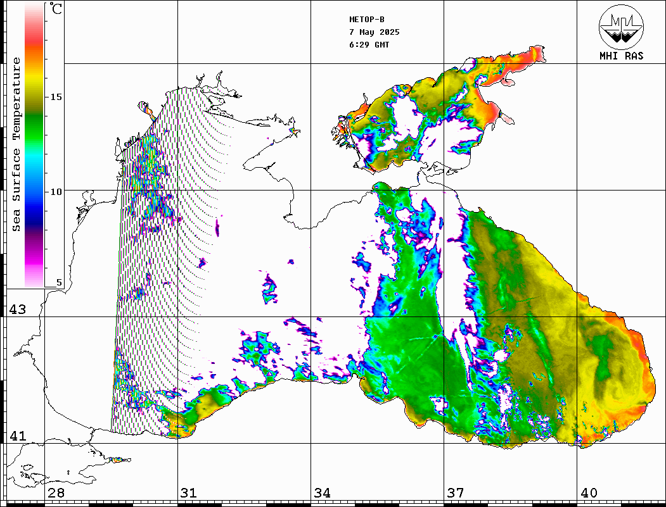The height and width of the screenshot is (507, 666).
Task: Click latitude label 43
Action: coord(17,310)
